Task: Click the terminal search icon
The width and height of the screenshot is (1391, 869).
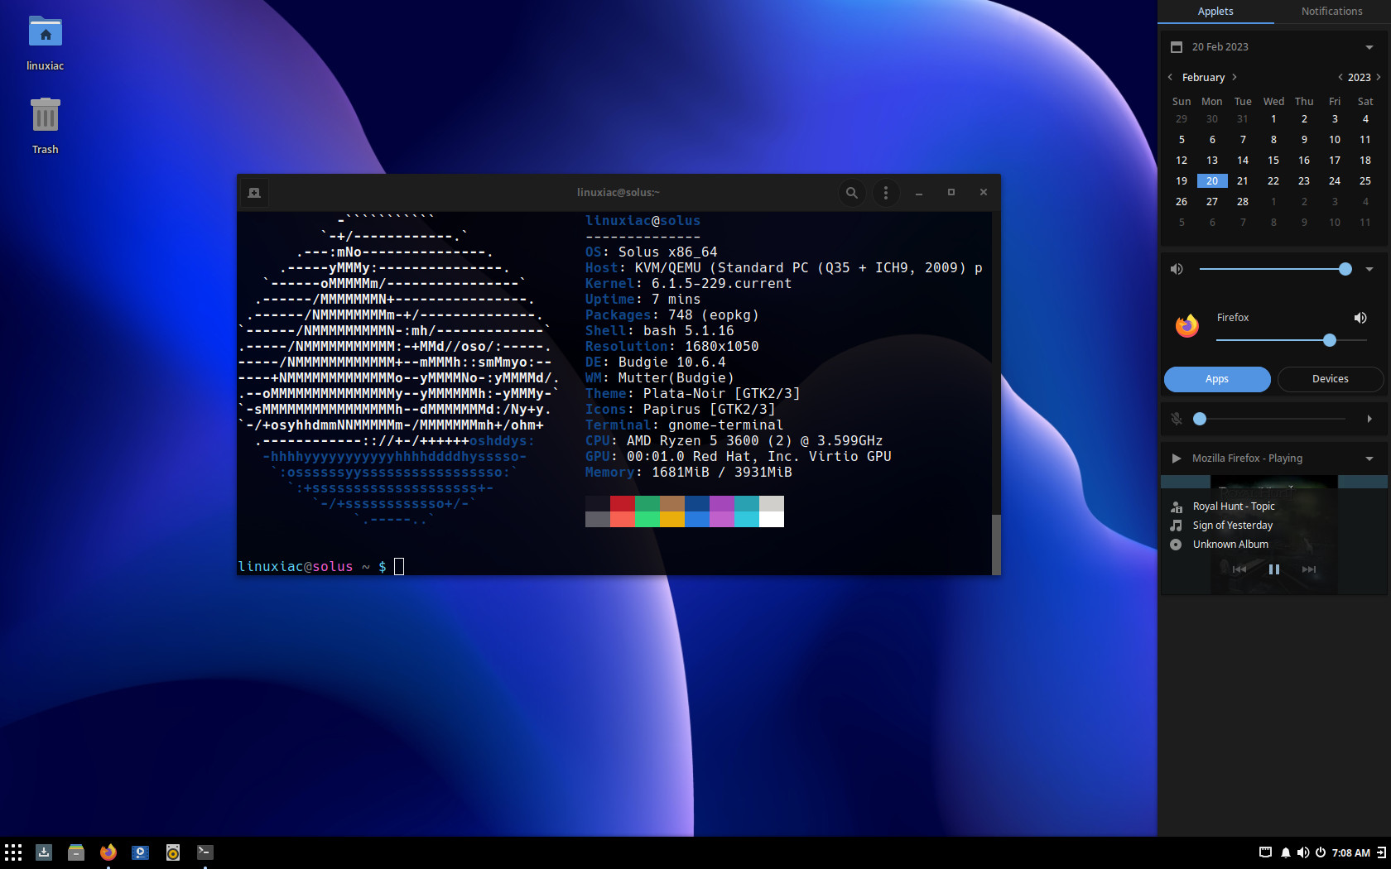Action: pyautogui.click(x=851, y=193)
